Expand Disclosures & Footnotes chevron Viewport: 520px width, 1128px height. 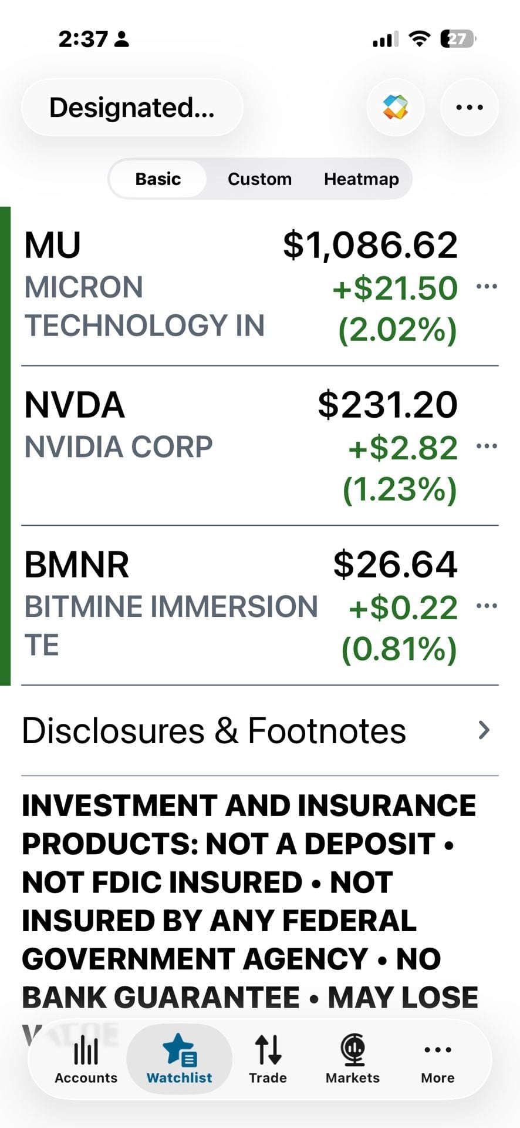484,730
